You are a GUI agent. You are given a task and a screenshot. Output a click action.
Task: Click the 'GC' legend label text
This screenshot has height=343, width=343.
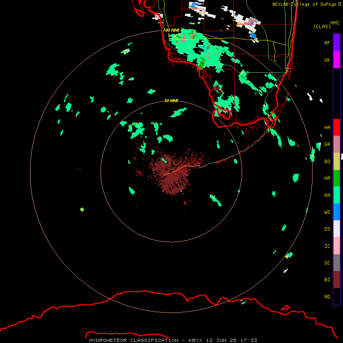327,263
